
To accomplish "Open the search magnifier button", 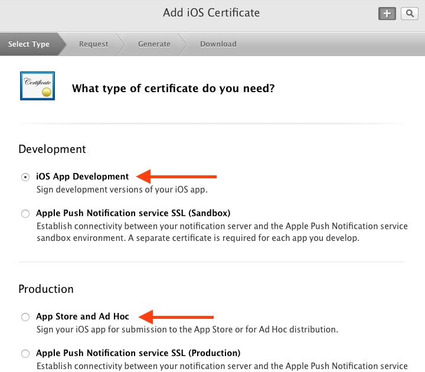I will [410, 14].
